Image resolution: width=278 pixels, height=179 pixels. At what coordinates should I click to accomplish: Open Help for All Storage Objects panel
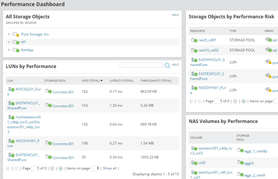(x=175, y=15)
